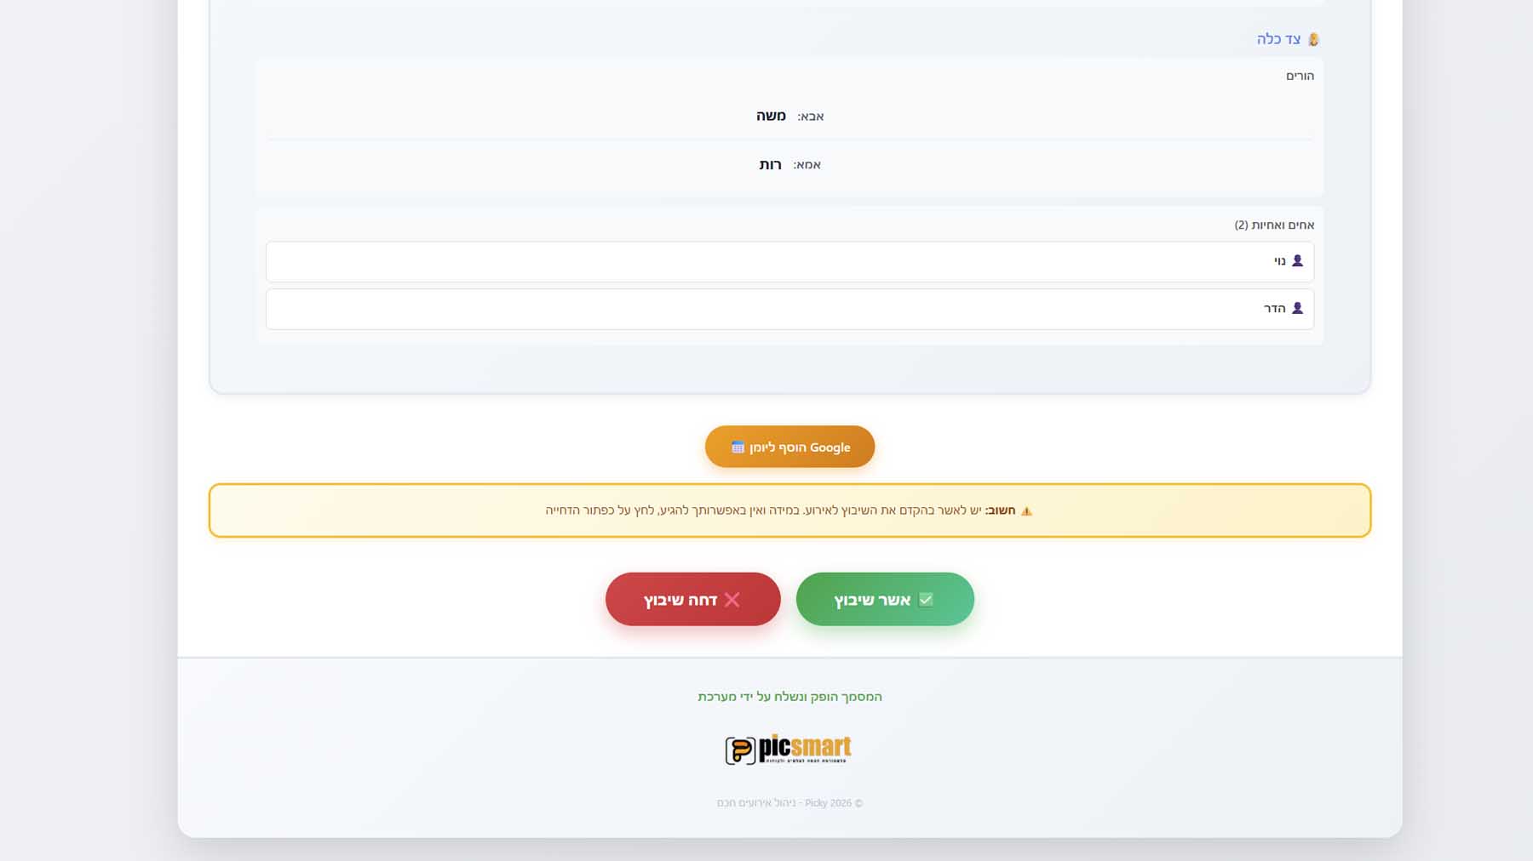
Task: Click the footer text המסמך הופק ונשלח
Action: click(789, 696)
